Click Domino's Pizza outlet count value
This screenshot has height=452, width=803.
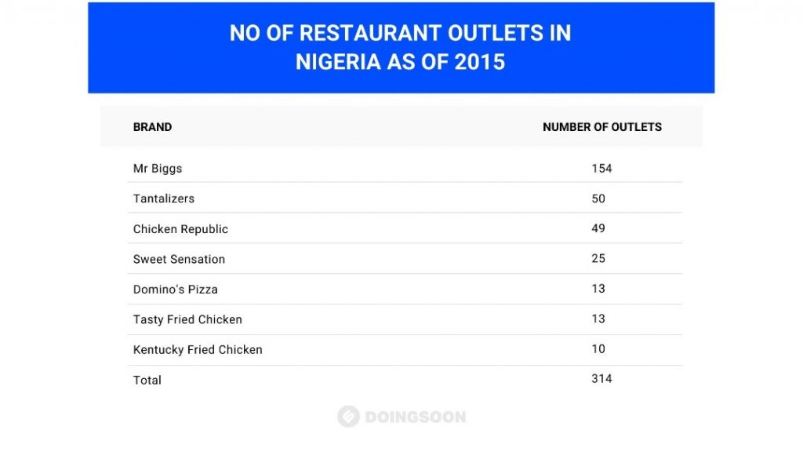(598, 289)
